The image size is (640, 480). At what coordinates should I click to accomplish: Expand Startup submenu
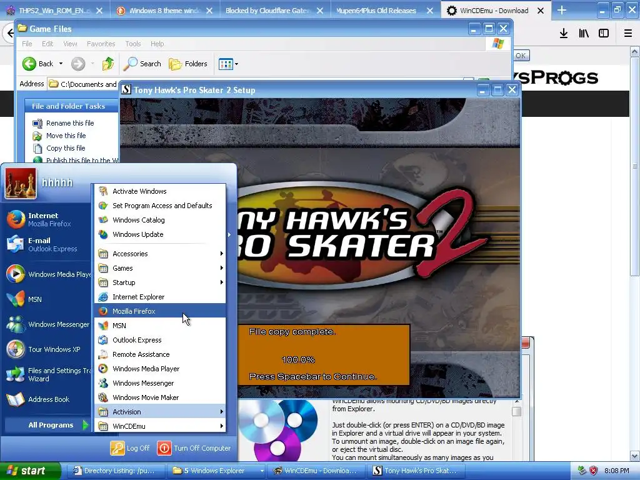159,282
